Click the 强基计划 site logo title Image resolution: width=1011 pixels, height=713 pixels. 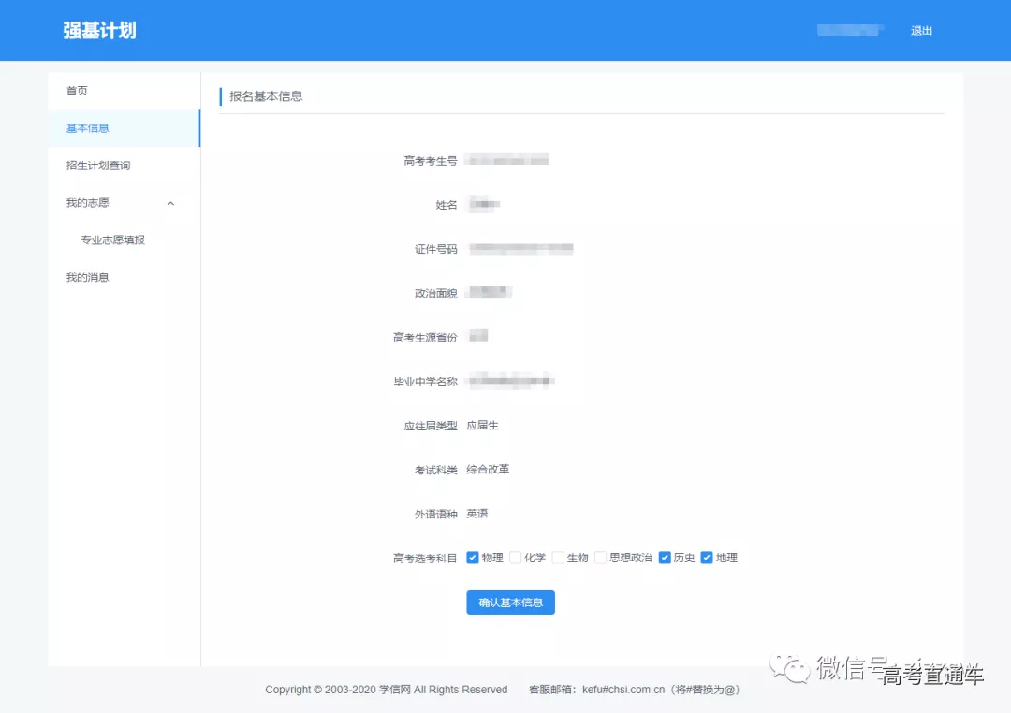pyautogui.click(x=99, y=31)
